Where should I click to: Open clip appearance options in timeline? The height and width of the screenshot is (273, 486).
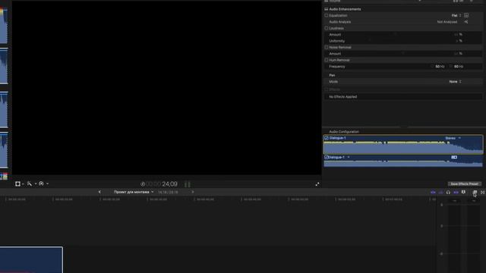click(x=463, y=192)
